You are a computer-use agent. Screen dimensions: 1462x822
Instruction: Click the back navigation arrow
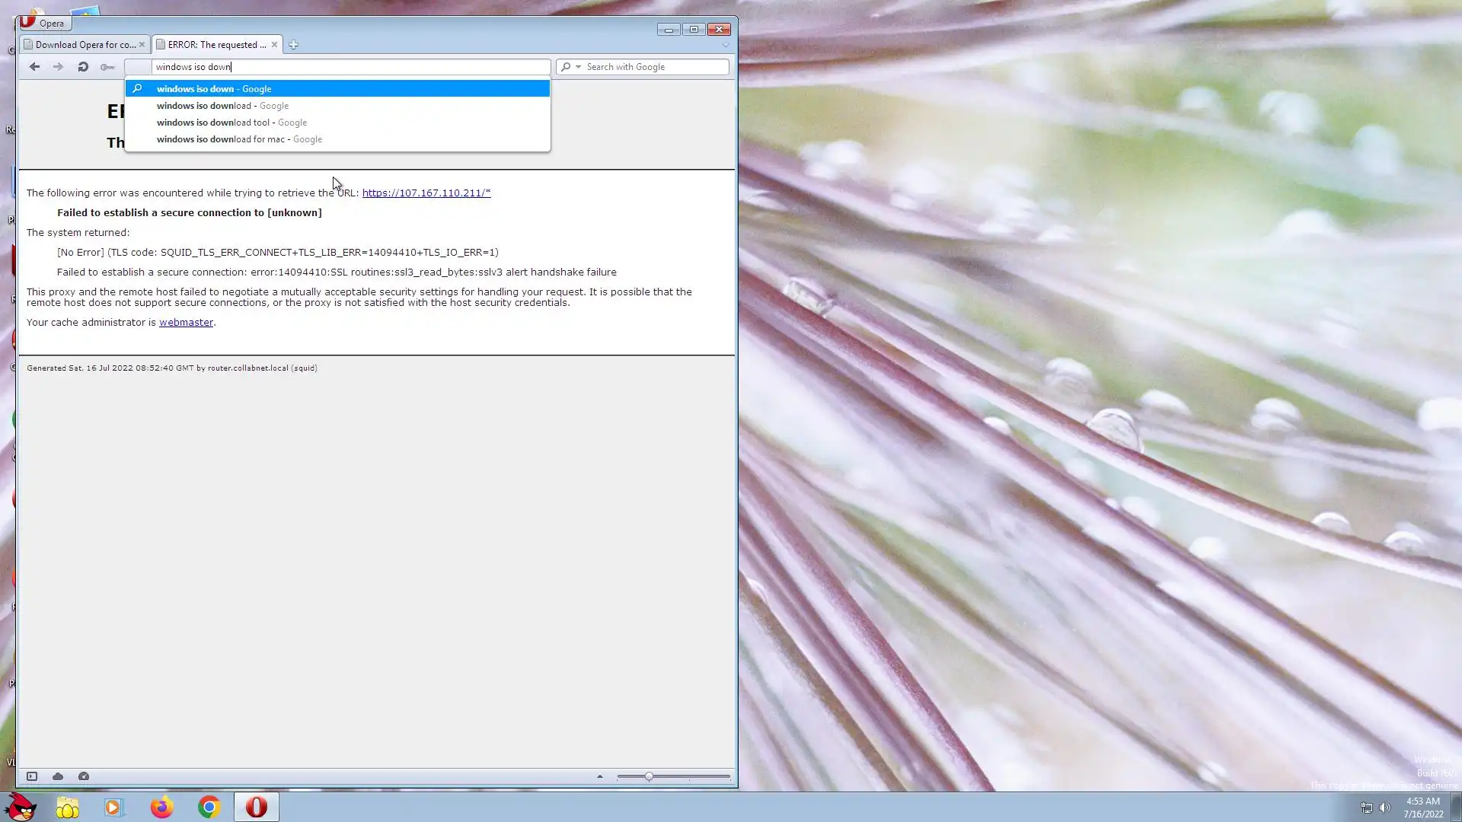coord(34,67)
